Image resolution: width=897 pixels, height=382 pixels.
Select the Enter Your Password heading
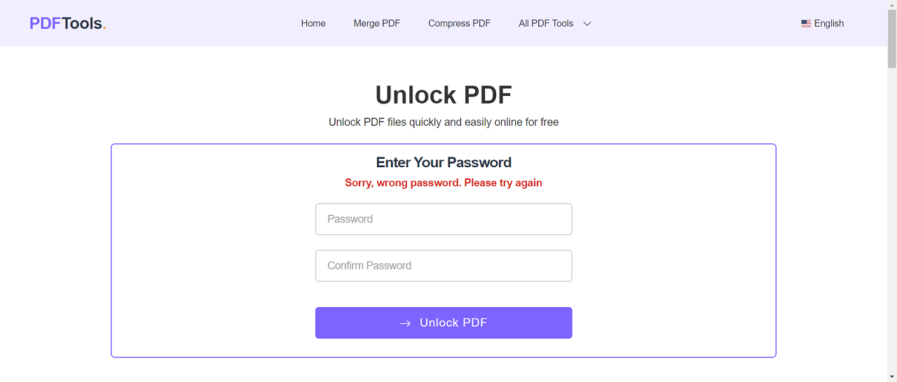(444, 162)
